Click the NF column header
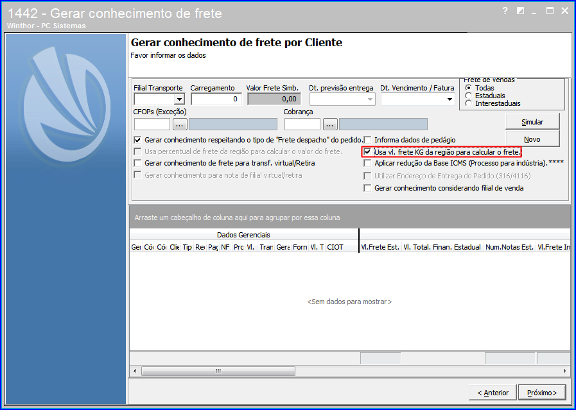The width and height of the screenshot is (576, 410). click(225, 247)
